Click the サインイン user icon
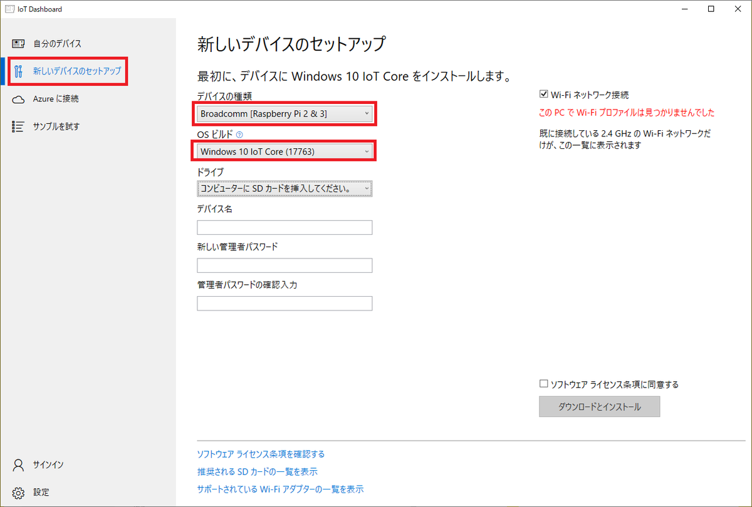The width and height of the screenshot is (752, 507). pyautogui.click(x=18, y=465)
